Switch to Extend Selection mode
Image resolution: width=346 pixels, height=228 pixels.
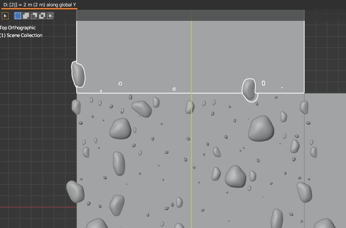point(26,16)
